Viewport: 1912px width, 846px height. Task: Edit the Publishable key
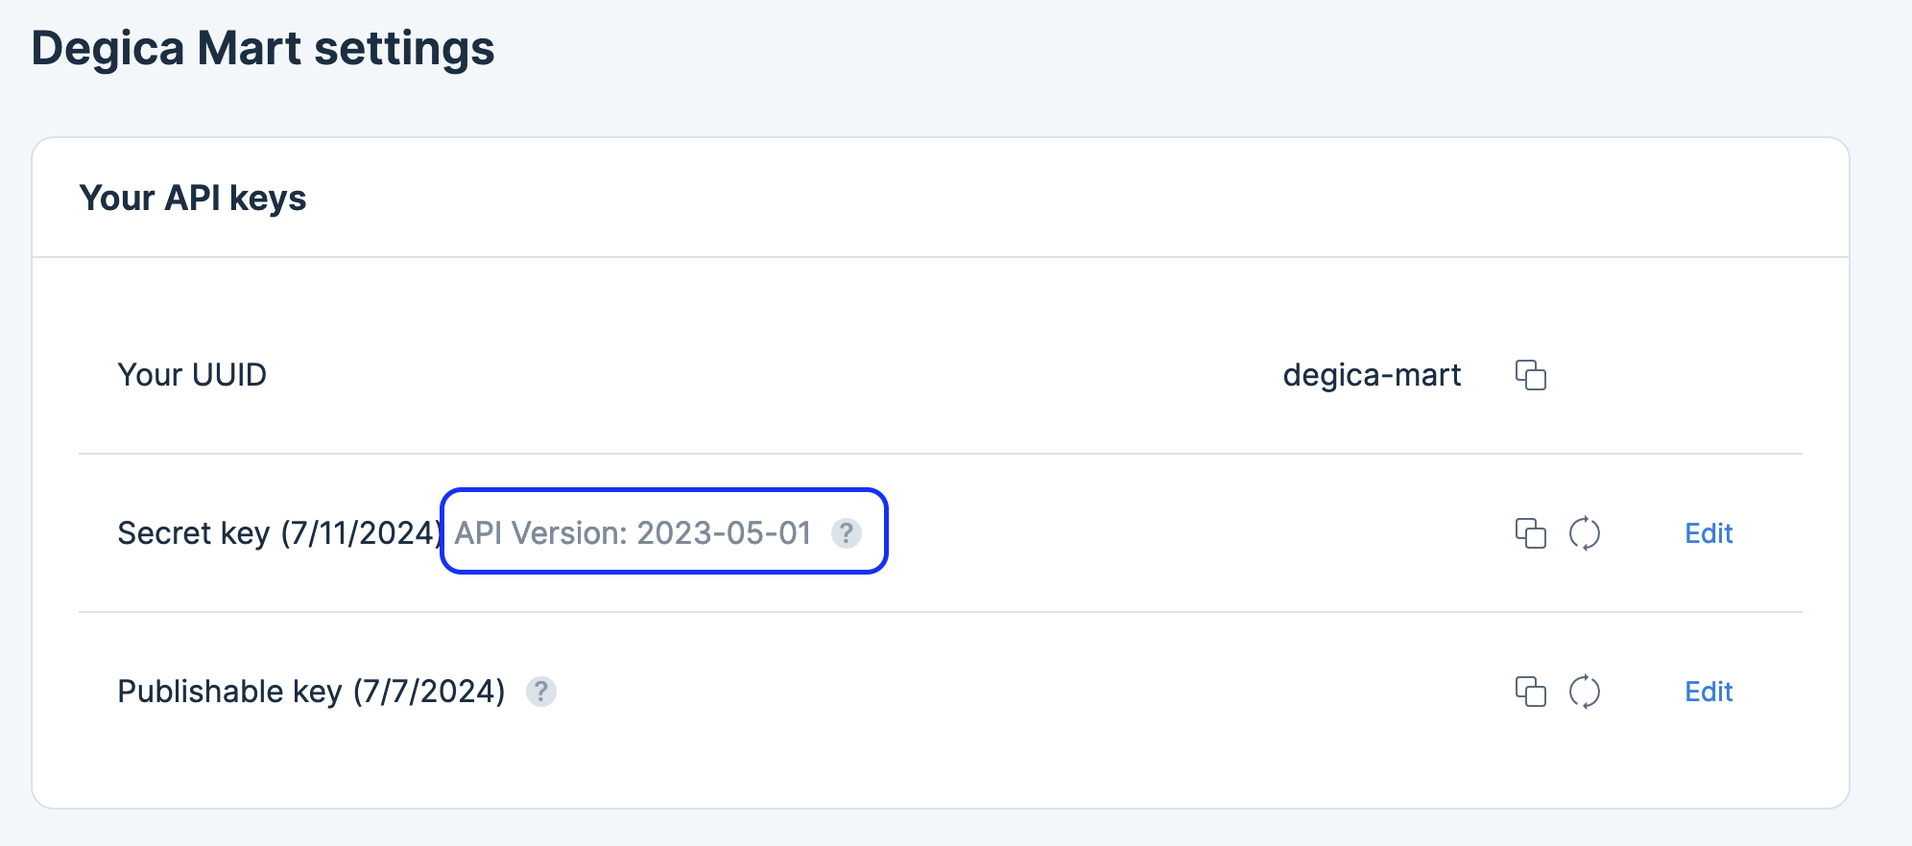[x=1709, y=692]
